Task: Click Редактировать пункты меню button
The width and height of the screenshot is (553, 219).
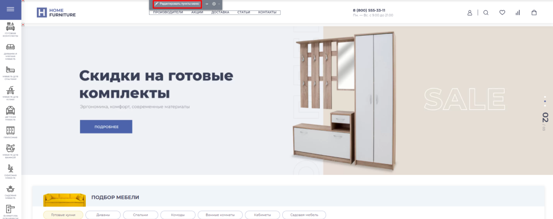Action: point(177,4)
